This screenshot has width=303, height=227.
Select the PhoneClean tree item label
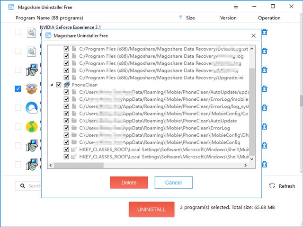pos(84,85)
